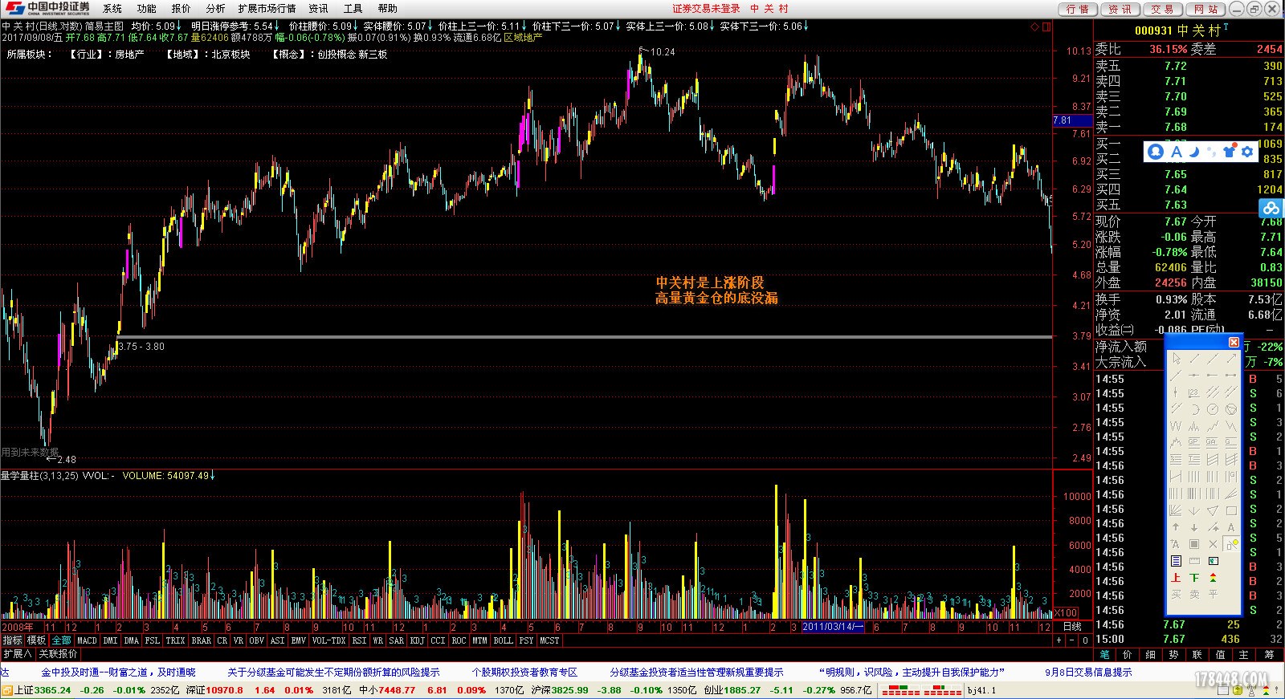Select the 笔 tab at bottom right
Viewport: 1285px width, 699px height.
[1105, 655]
